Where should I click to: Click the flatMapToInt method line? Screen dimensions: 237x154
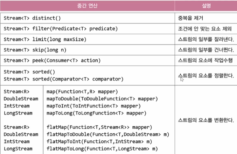(x=99, y=142)
